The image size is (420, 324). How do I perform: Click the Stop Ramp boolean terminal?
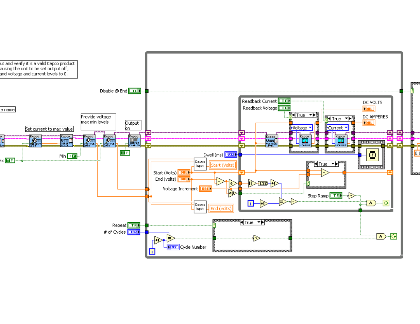point(336,196)
